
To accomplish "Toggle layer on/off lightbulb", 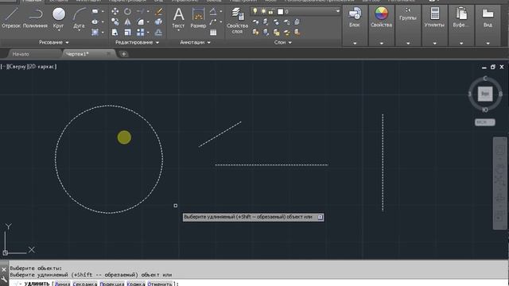I will click(255, 12).
